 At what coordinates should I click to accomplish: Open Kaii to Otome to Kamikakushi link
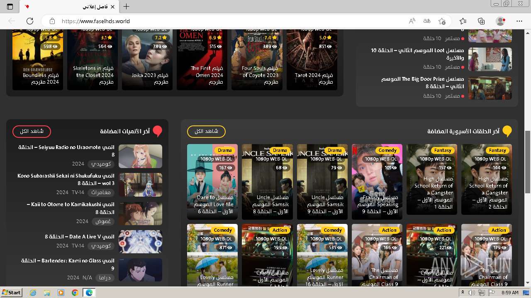point(71,208)
